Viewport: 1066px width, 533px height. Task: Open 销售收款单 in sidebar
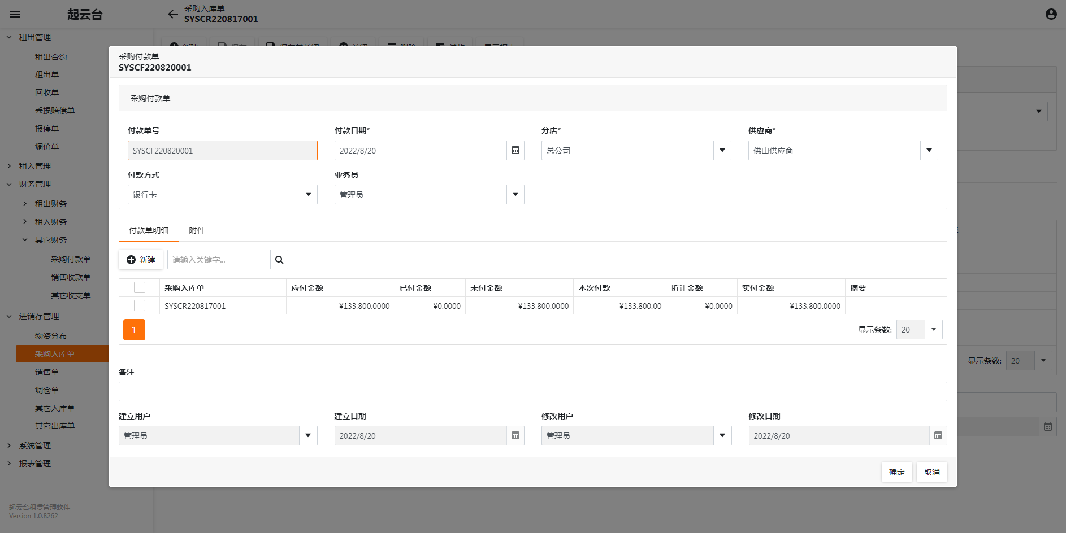(71, 277)
